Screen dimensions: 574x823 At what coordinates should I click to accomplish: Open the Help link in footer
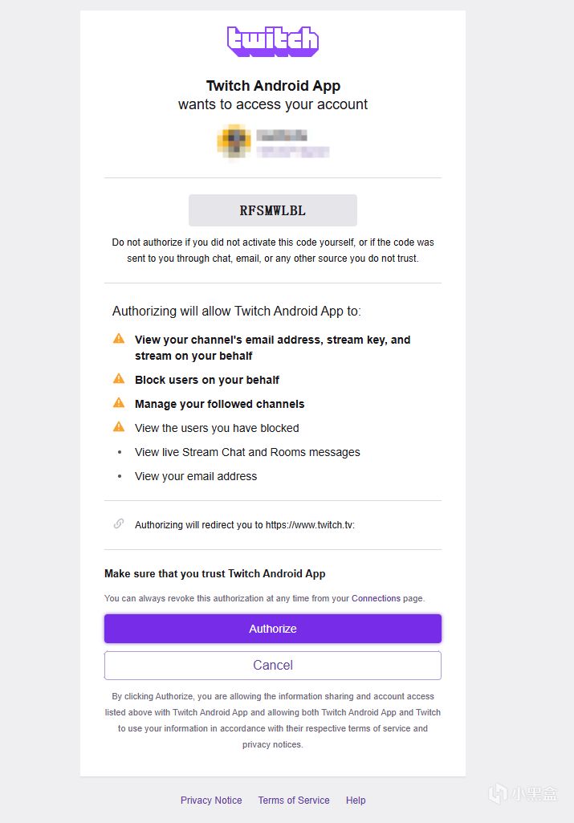[356, 800]
